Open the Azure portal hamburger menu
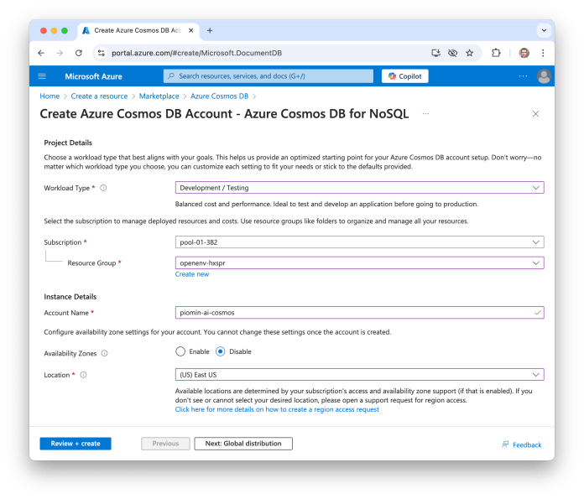584x499 pixels. point(42,76)
